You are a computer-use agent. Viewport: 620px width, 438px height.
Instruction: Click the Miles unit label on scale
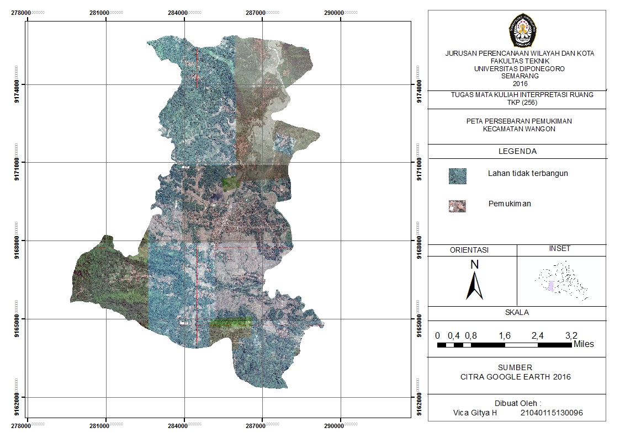pyautogui.click(x=584, y=344)
